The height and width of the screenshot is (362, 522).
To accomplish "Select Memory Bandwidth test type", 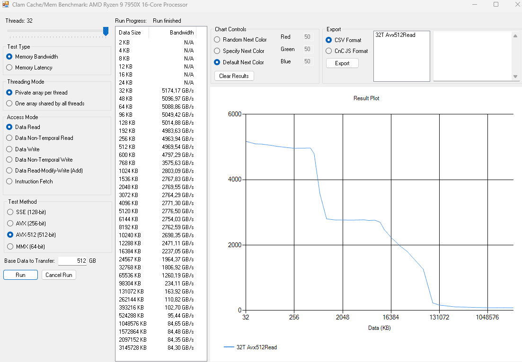I will click(x=32, y=57).
